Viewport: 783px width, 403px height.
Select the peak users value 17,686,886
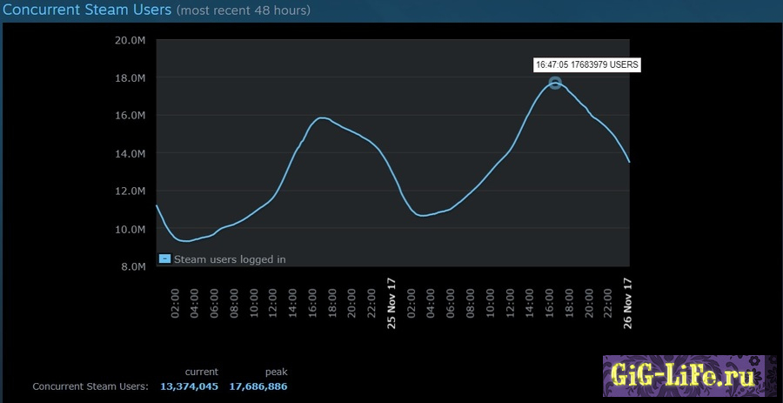click(x=258, y=386)
